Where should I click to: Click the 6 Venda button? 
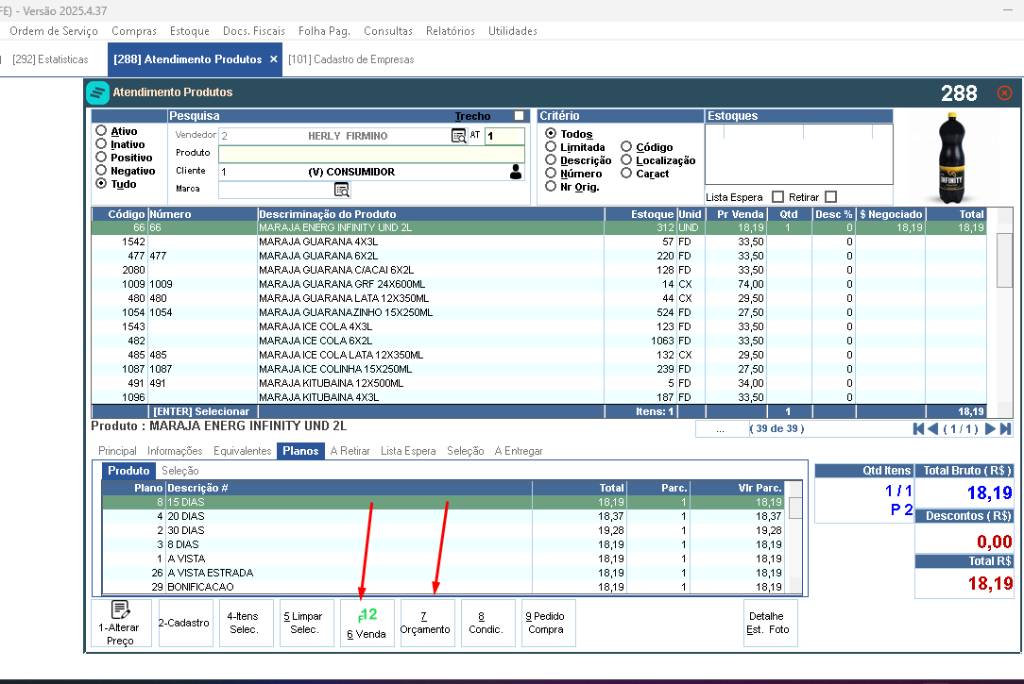(367, 624)
